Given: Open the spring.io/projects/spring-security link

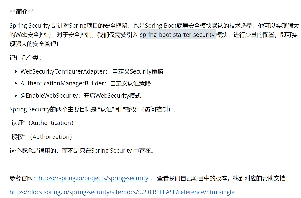Looking at the screenshot, I should point(93,178).
